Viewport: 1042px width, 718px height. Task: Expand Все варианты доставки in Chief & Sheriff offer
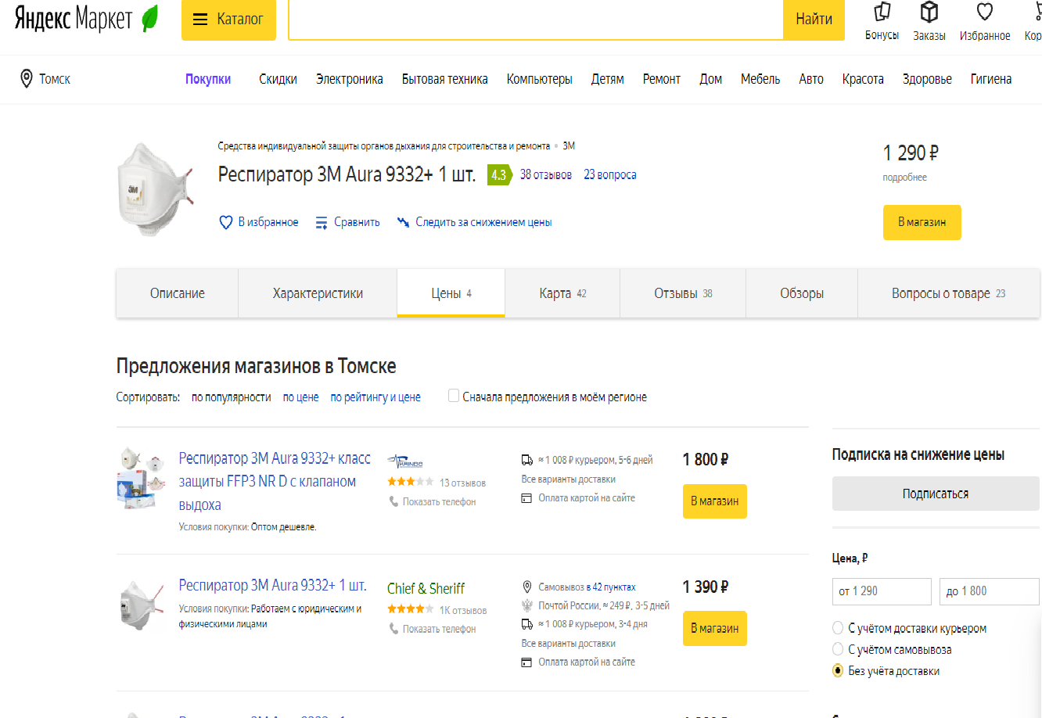tap(569, 644)
